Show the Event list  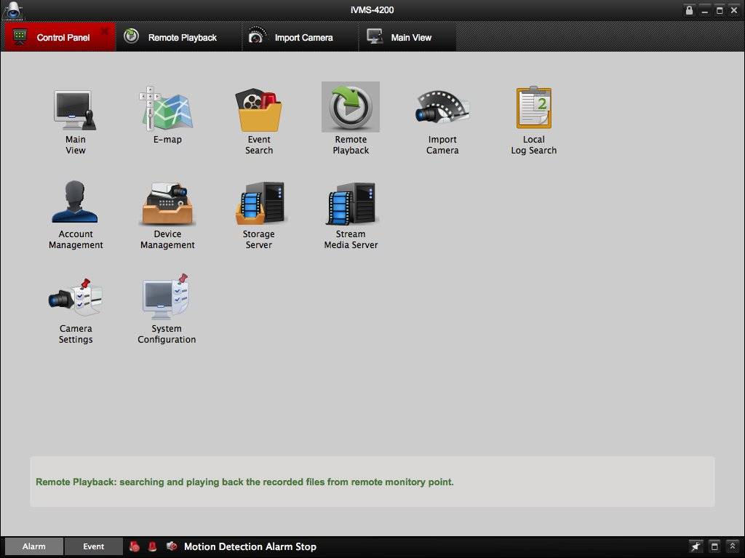tap(93, 546)
